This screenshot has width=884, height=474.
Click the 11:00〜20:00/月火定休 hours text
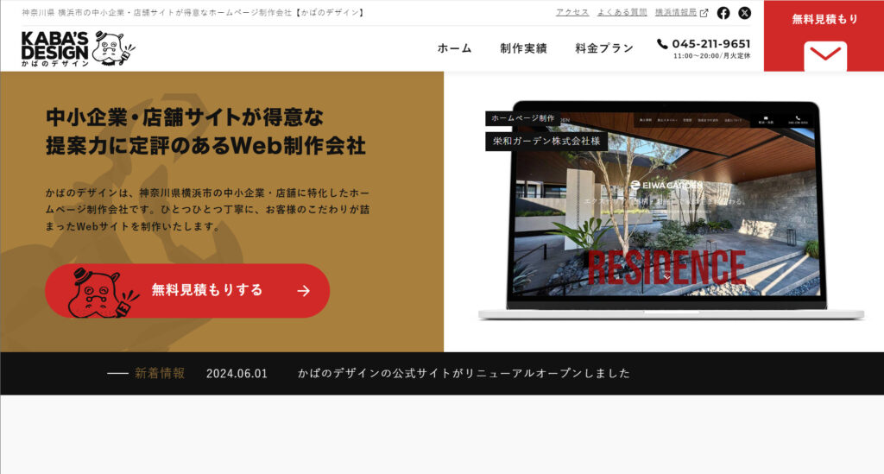pos(711,56)
